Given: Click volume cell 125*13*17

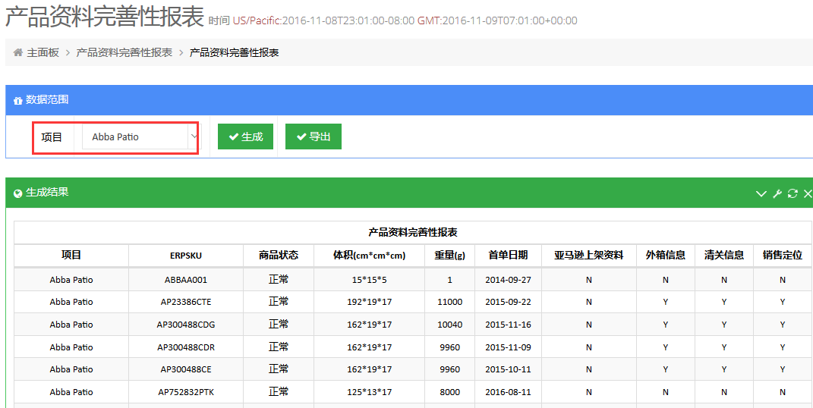Looking at the screenshot, I should 369,393.
